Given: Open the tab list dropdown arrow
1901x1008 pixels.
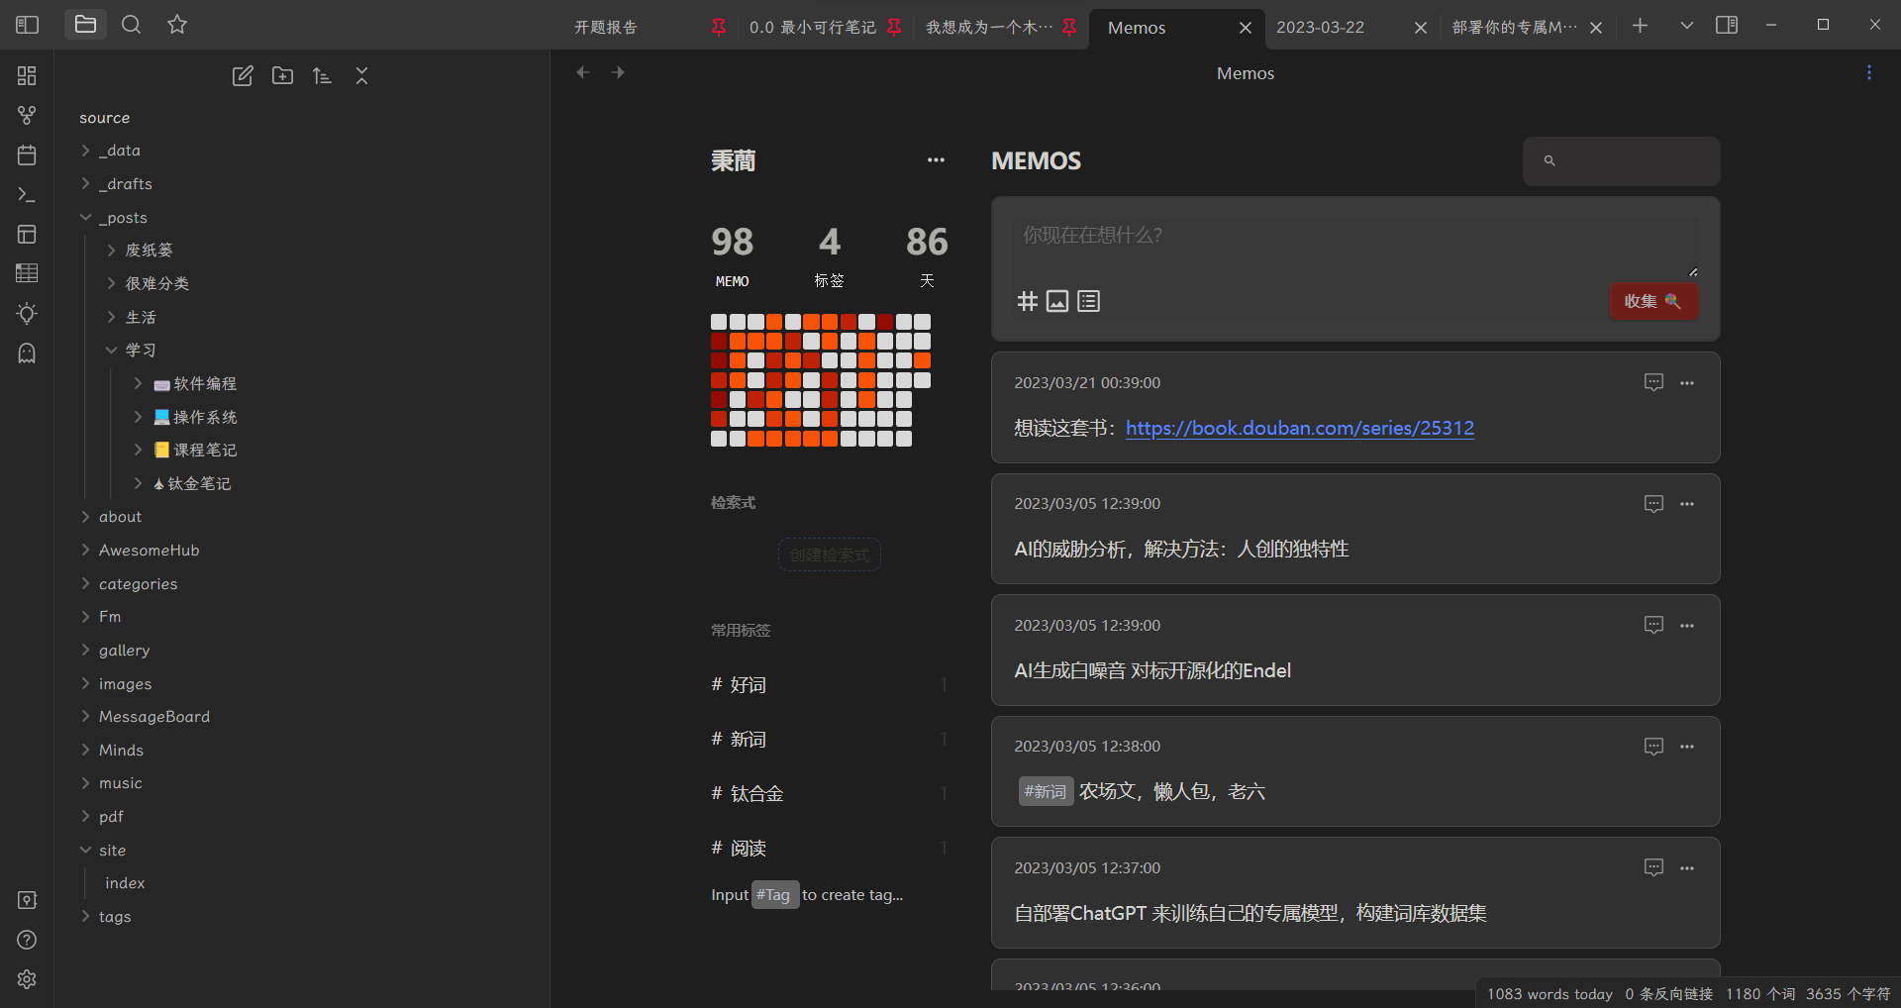Looking at the screenshot, I should click(x=1687, y=26).
